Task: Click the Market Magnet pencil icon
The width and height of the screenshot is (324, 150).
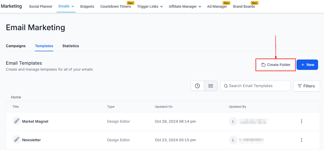Action: 17,121
